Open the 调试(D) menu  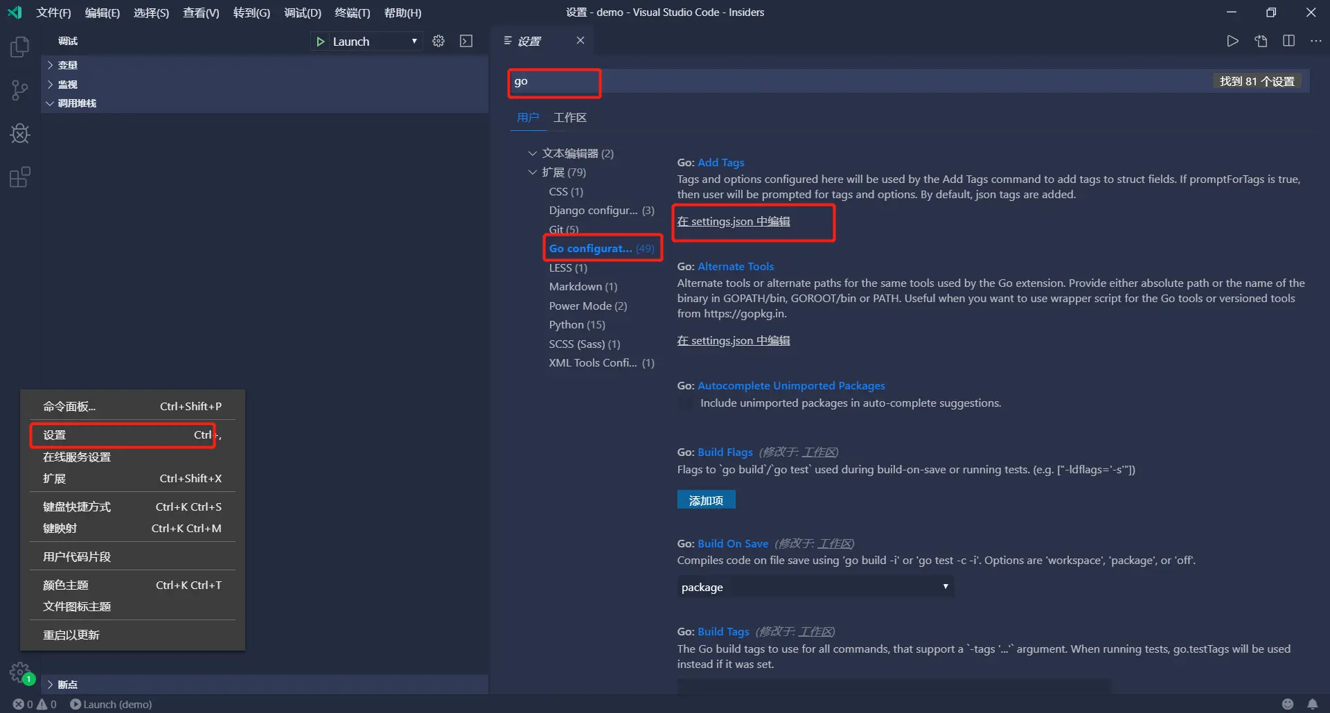tap(303, 12)
